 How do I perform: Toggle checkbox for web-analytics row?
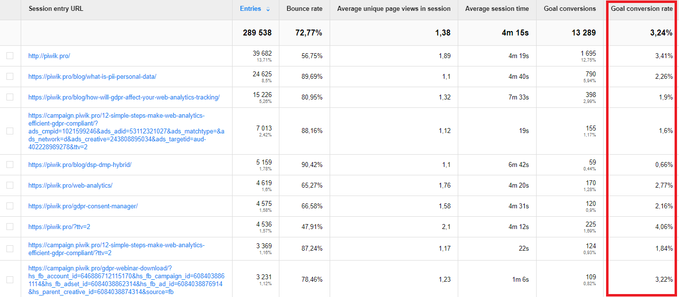(x=10, y=186)
